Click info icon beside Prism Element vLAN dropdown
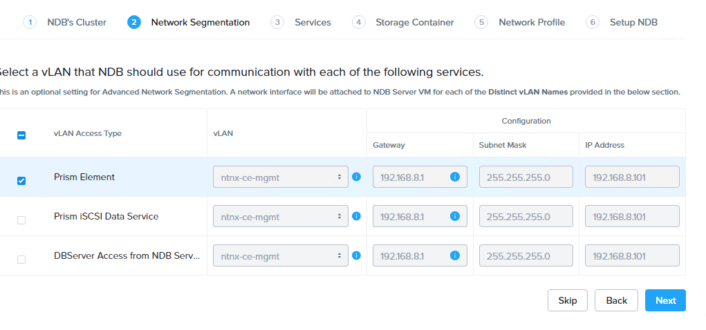The image size is (706, 330). coord(357,177)
